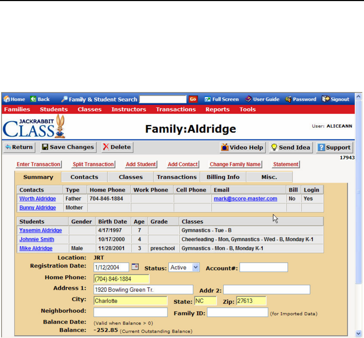Click the scrollbar down arrow
This screenshot has width=364, height=338.
[x=358, y=333]
